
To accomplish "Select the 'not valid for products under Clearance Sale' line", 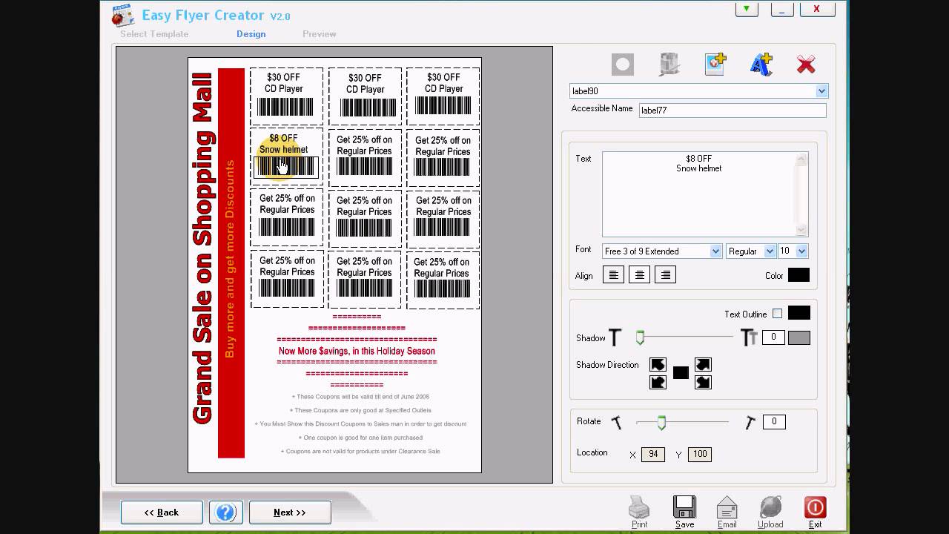I will point(360,451).
